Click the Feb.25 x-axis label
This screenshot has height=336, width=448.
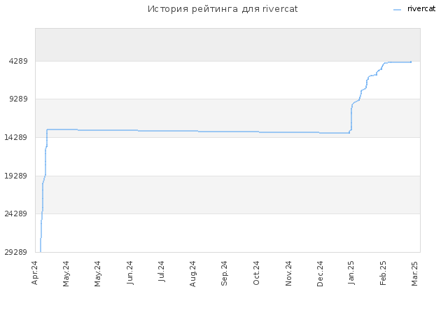[x=383, y=273]
